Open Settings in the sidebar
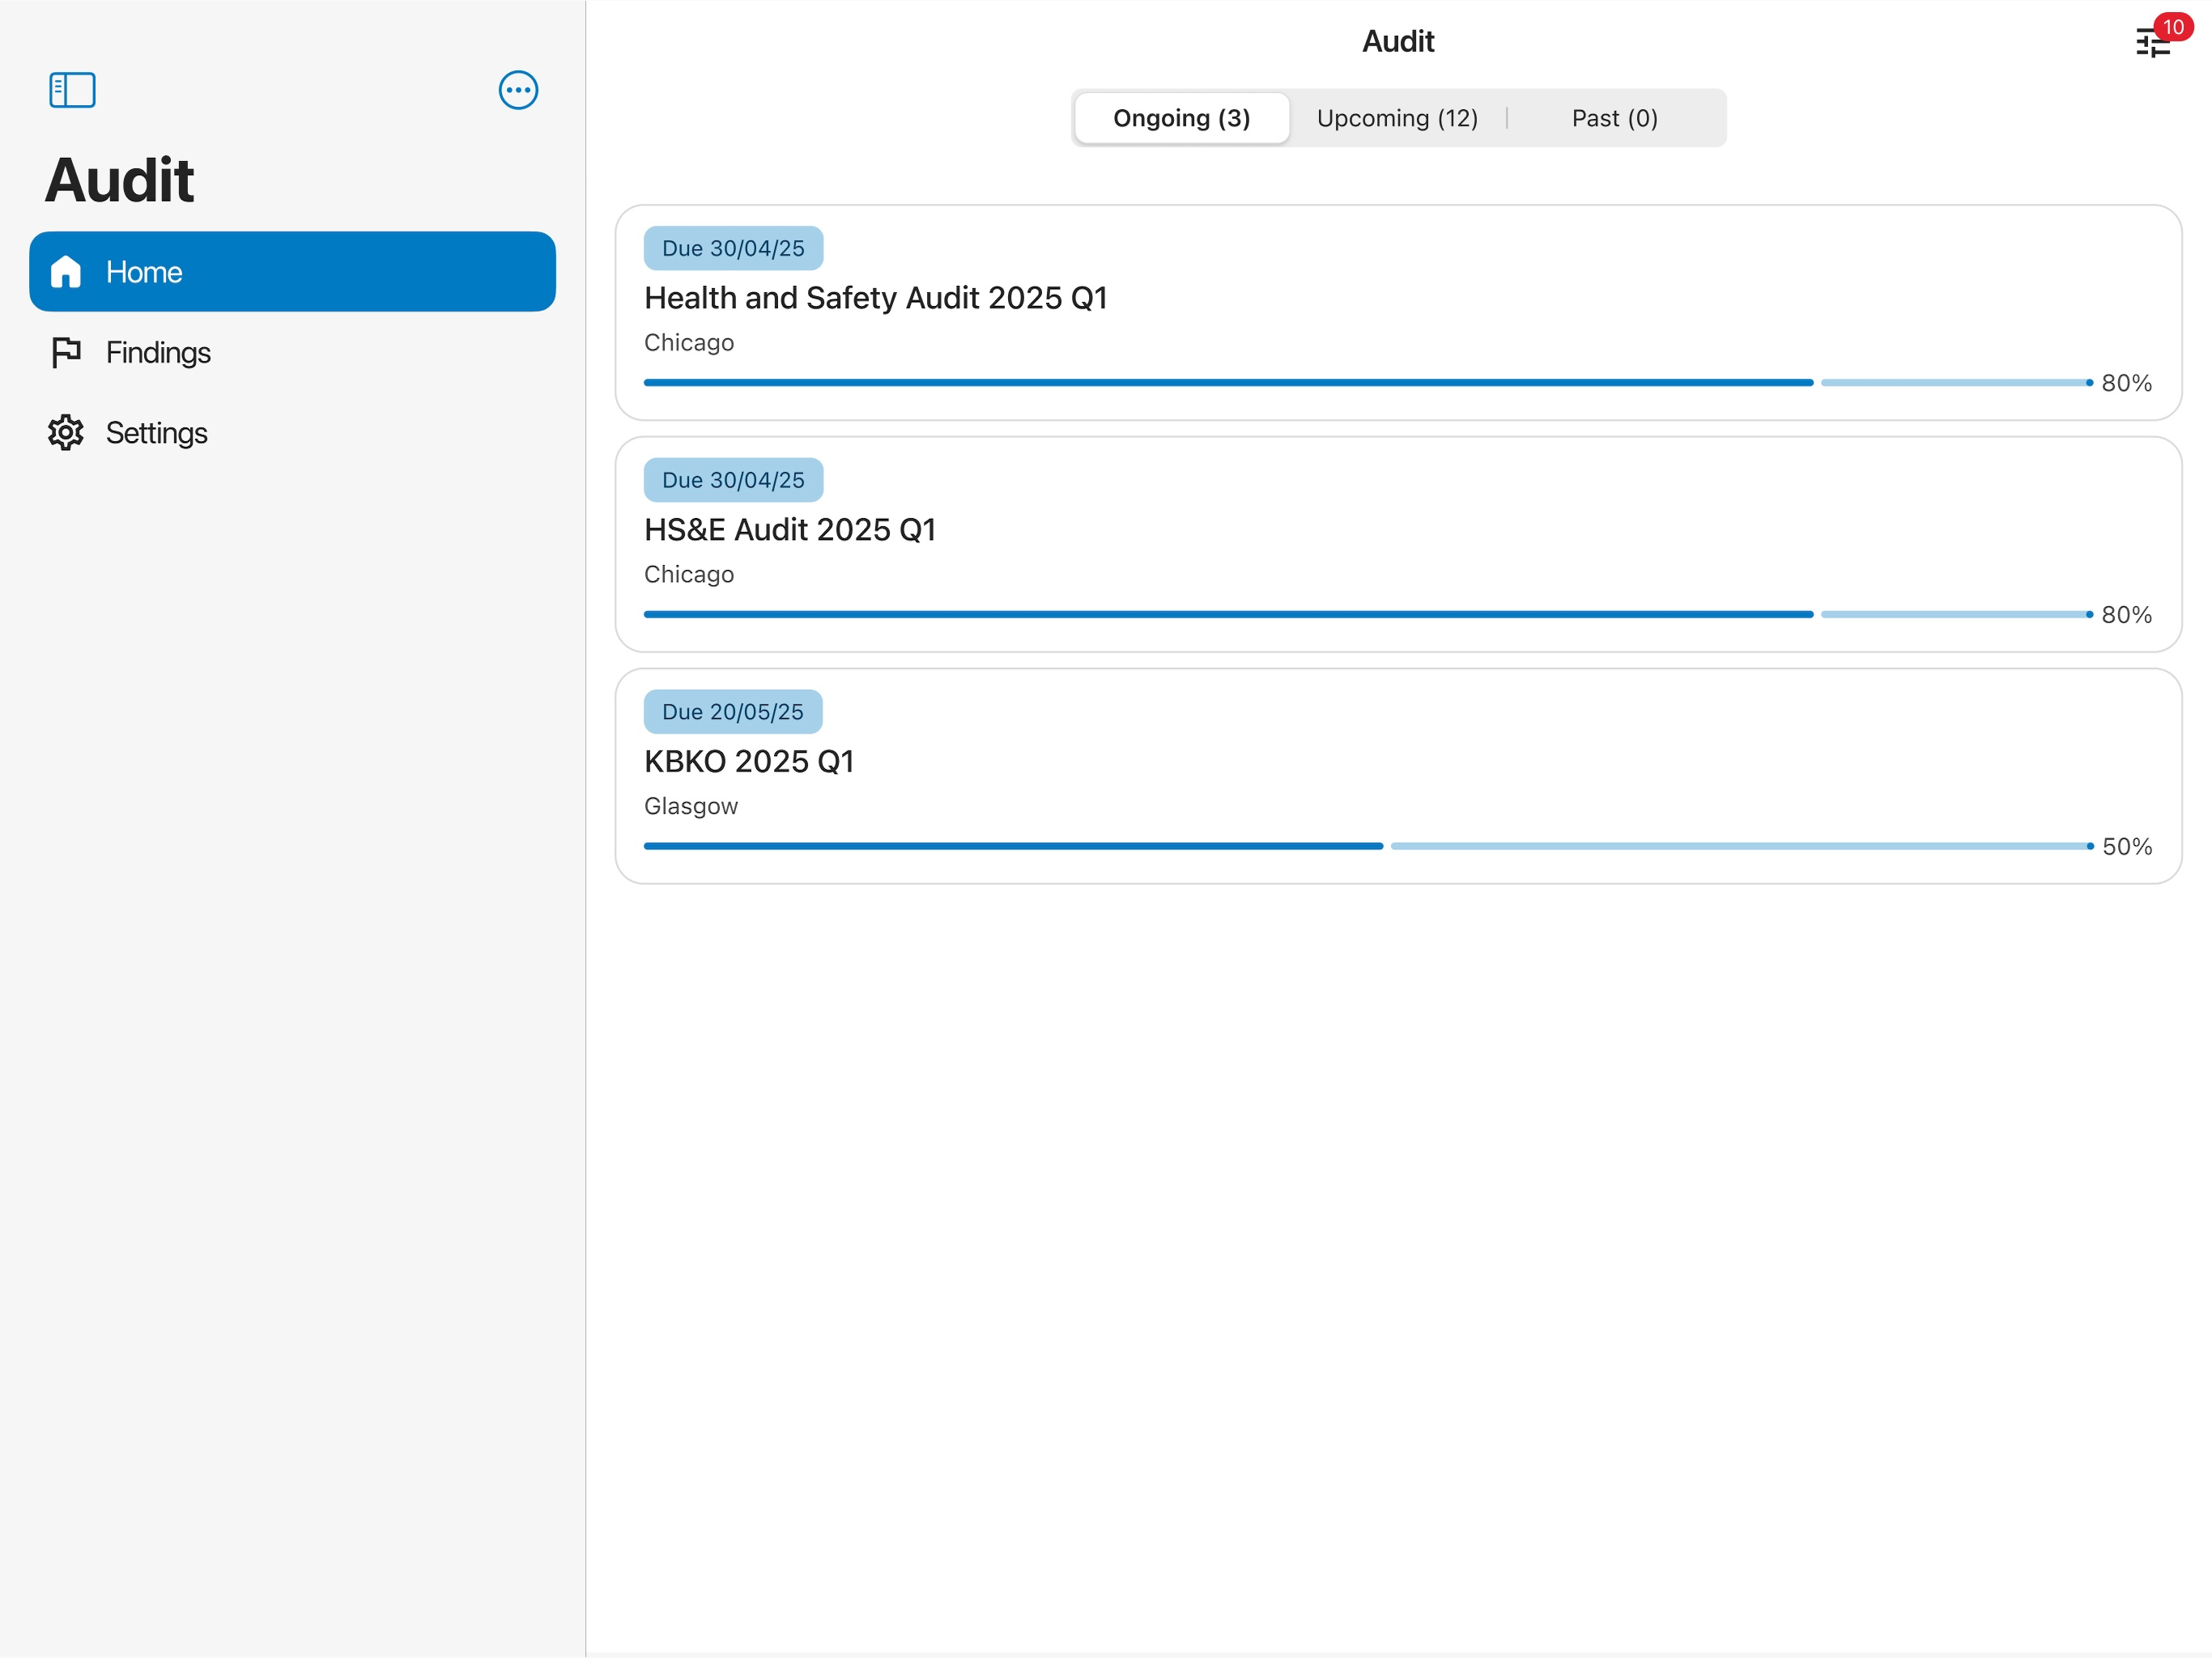Image resolution: width=2212 pixels, height=1658 pixels. [292, 432]
